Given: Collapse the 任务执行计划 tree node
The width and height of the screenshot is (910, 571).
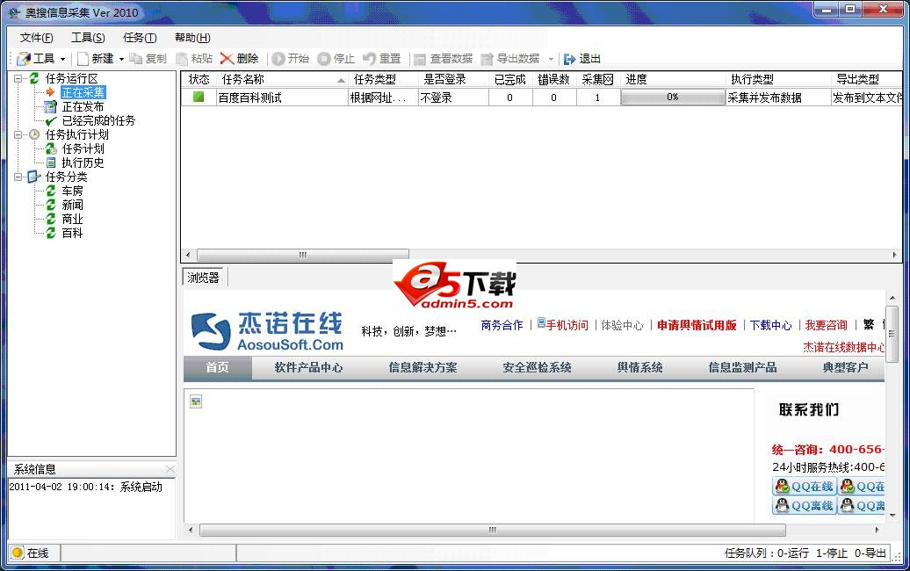Looking at the screenshot, I should 18,134.
